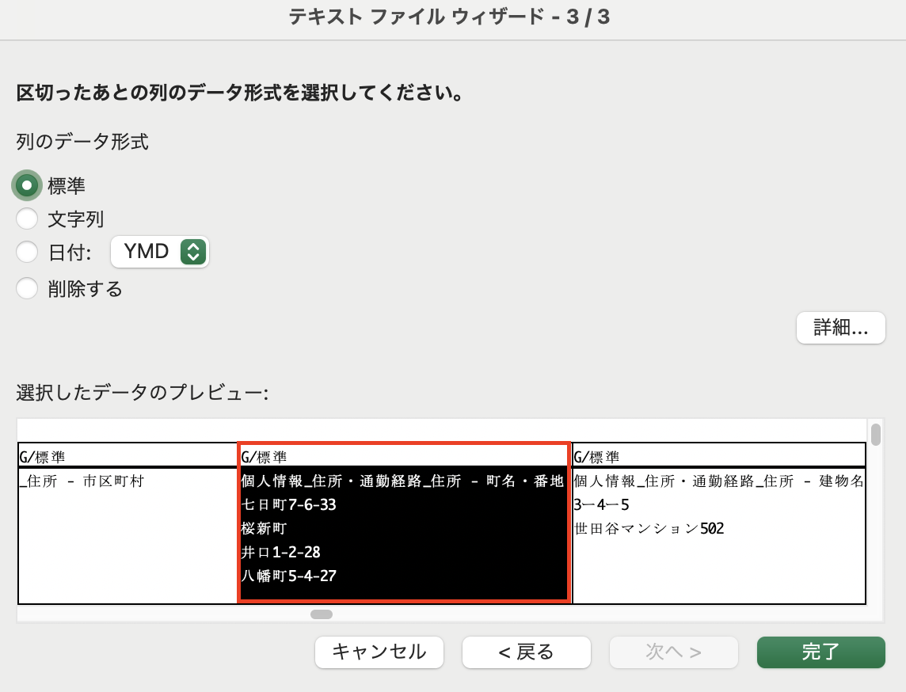906x692 pixels.
Task: Choose 削除する to skip the column
Action: pos(26,288)
